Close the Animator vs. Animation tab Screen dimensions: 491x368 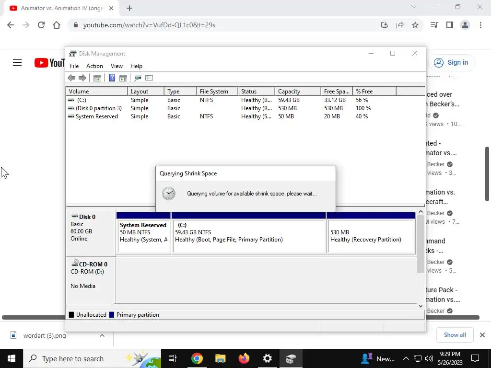(111, 8)
